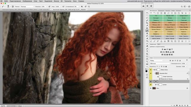Open the Фильтр menu
Viewport: 191px width, 107px height.
[56, 1]
